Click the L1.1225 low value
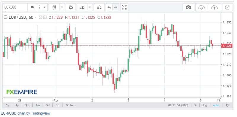This screenshot has width=237, height=117. (88, 18)
